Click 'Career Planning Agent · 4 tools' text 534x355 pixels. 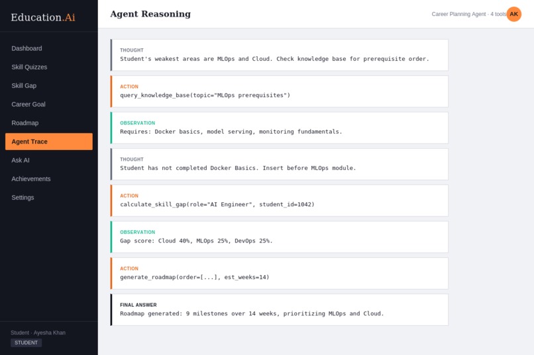coord(469,14)
